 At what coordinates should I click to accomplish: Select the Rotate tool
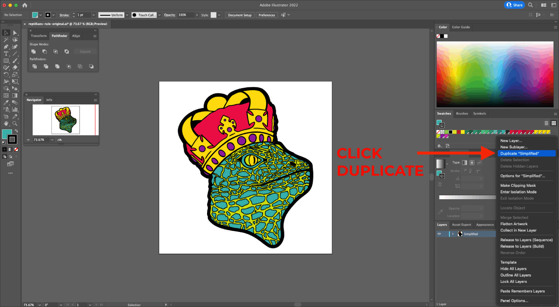coord(6,74)
